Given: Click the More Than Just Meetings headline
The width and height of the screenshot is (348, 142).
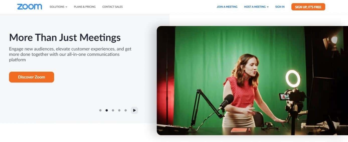Looking at the screenshot, I should tap(65, 37).
